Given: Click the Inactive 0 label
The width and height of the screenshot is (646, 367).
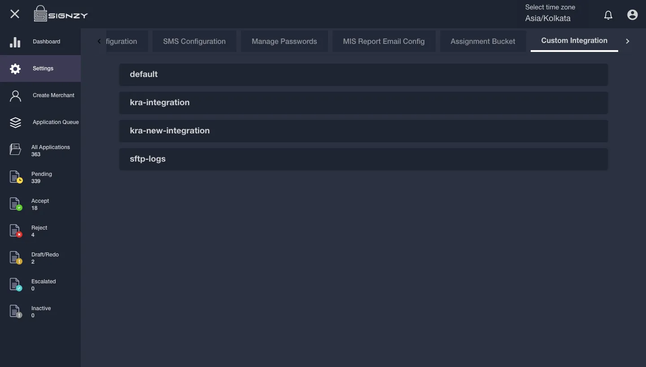Looking at the screenshot, I should pos(41,312).
